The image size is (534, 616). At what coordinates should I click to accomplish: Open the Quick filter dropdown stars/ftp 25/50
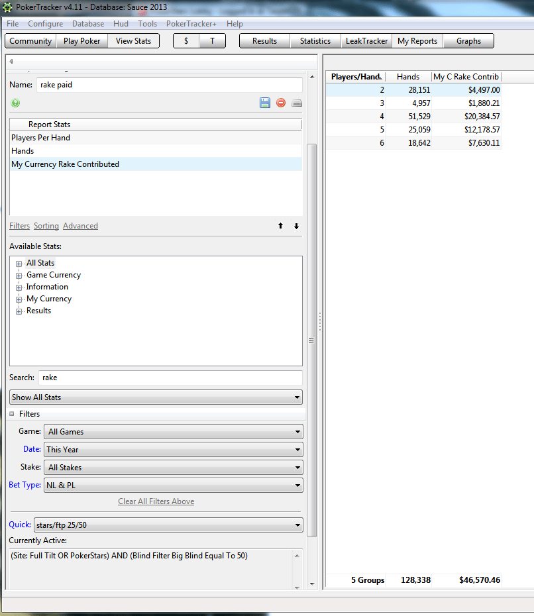pos(168,525)
